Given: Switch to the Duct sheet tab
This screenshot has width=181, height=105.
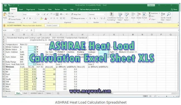Looking at the screenshot, I should point(25,93).
